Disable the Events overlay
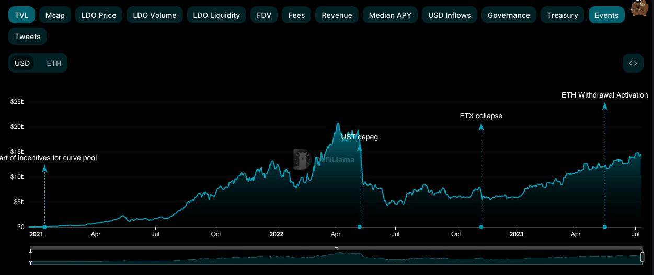Screen dimensions: 654x275 pyautogui.click(x=606, y=15)
